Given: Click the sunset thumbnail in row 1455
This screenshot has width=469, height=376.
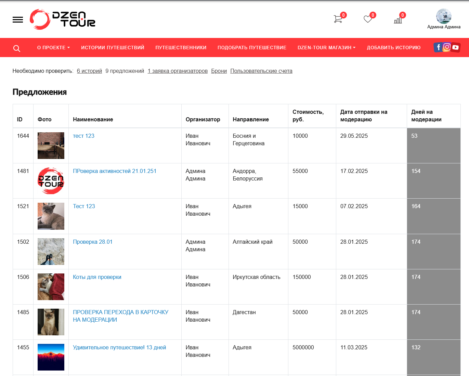Looking at the screenshot, I should click(x=51, y=357).
